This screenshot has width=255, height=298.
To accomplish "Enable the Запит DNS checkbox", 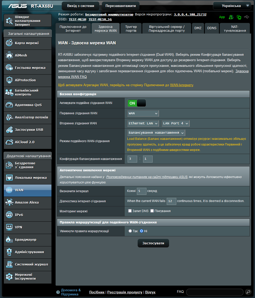I will coord(130,211).
